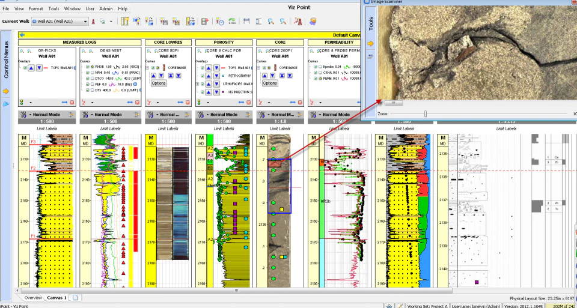Click Options button in CORE 5DPI panel
Viewport: 577px width, 308px height.
(x=159, y=83)
